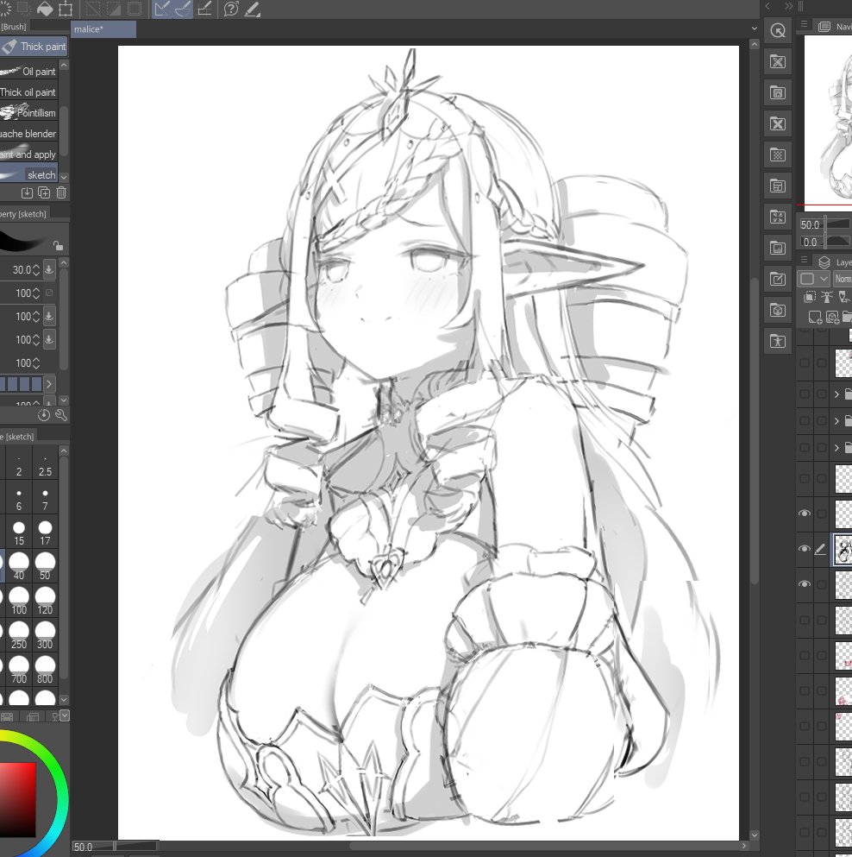Set as reference layer lighthouse icon
The image size is (852, 857).
click(827, 297)
